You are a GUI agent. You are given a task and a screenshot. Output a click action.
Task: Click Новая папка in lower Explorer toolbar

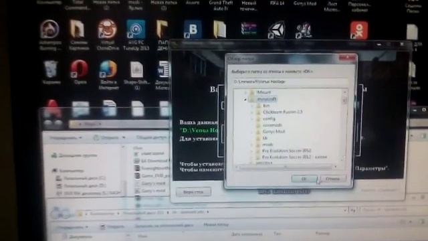tap(216, 225)
